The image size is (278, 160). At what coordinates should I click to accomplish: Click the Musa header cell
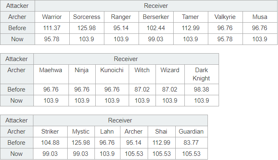pos(260,17)
